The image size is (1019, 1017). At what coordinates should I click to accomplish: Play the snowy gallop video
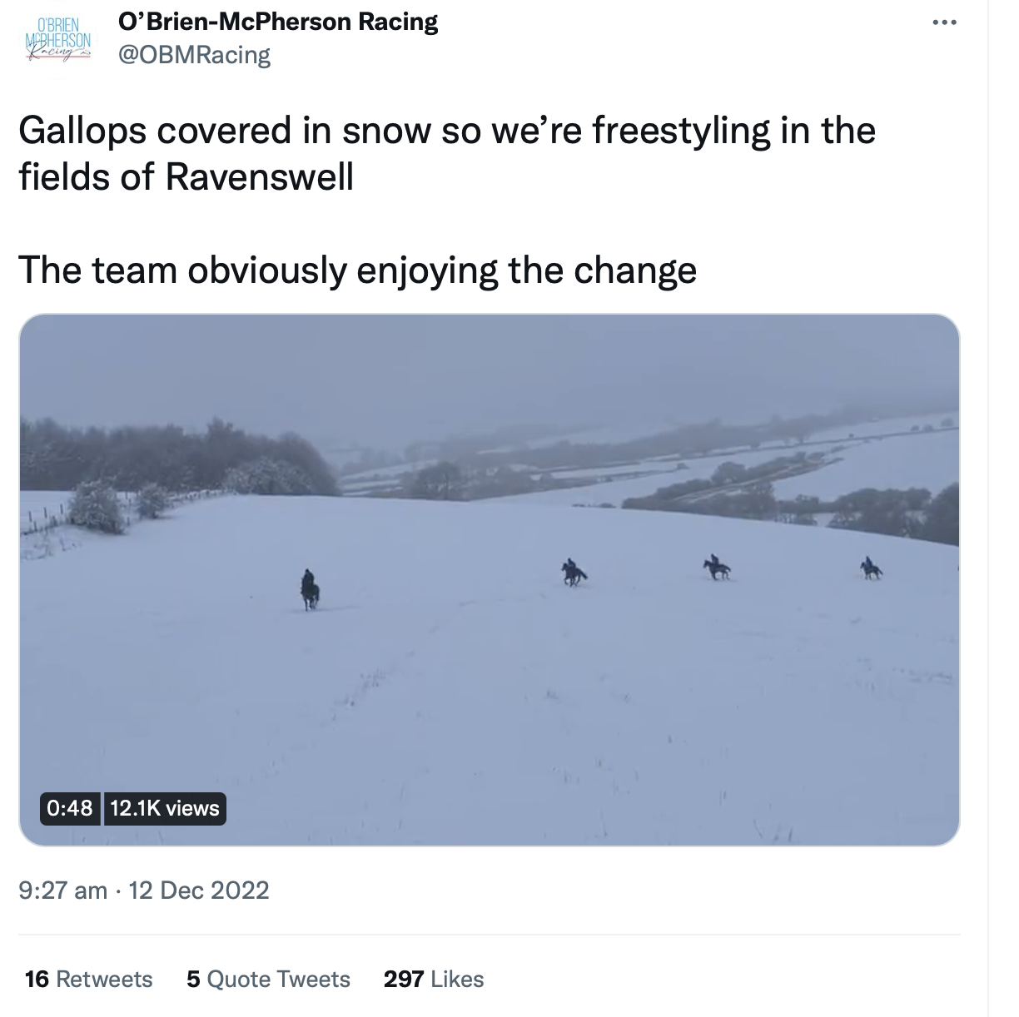[490, 580]
